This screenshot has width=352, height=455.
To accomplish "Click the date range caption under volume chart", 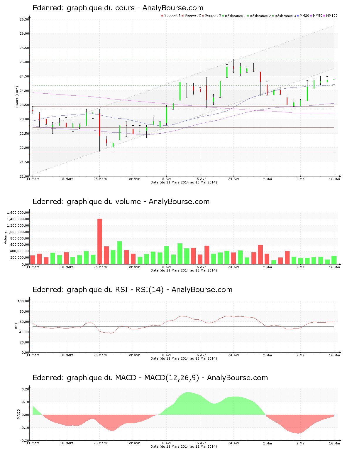I will tap(184, 270).
